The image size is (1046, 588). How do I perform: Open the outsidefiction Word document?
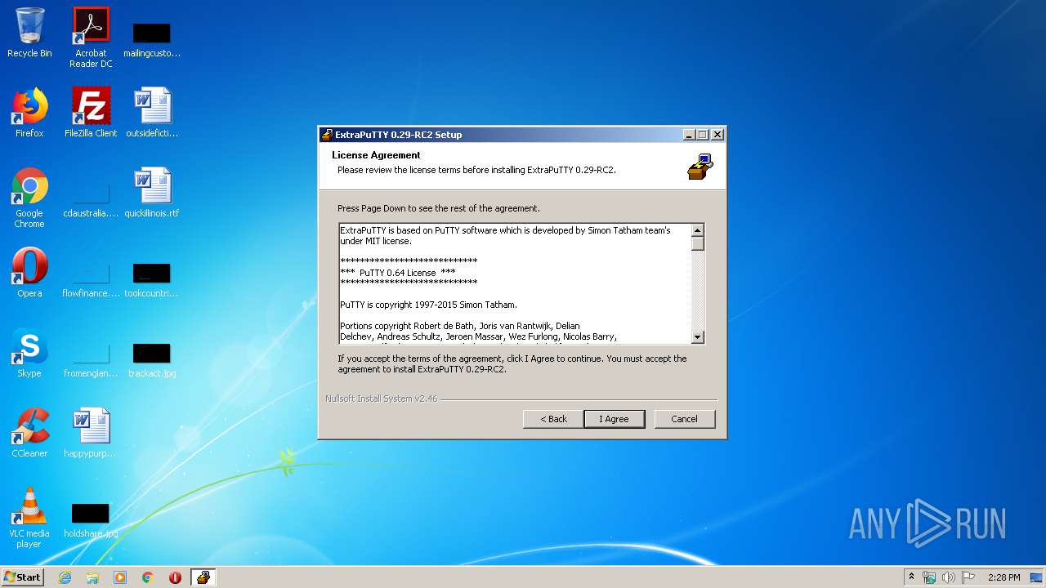(152, 113)
